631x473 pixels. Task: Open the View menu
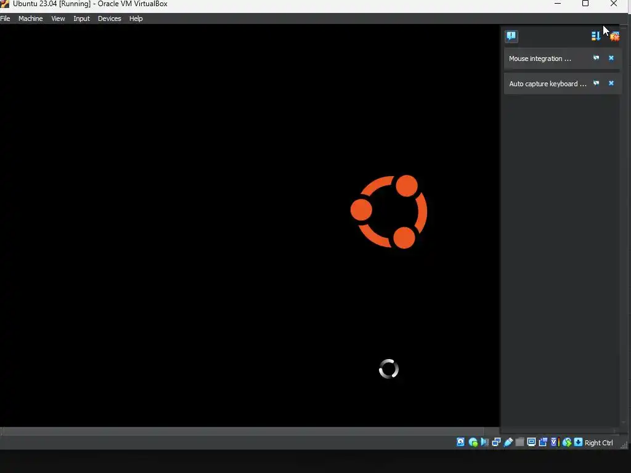(58, 18)
